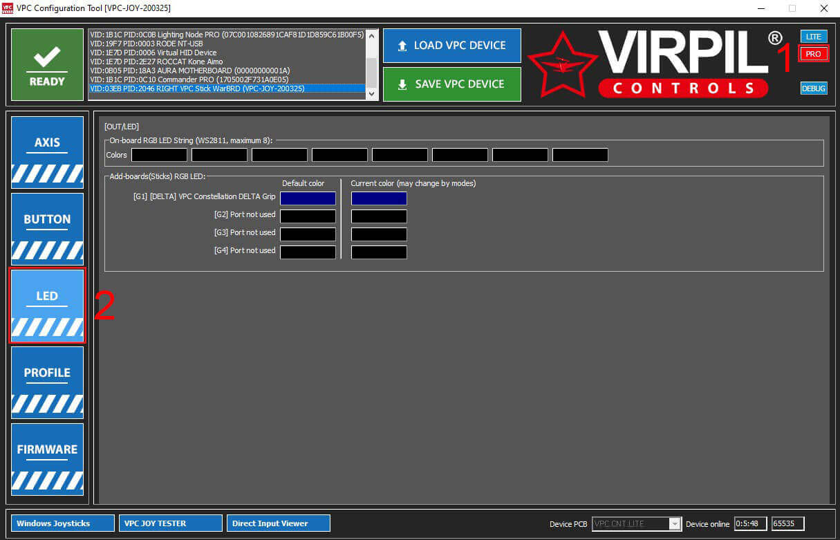Image resolution: width=840 pixels, height=540 pixels.
Task: Click Device online time field 0:5:48
Action: coord(751,524)
